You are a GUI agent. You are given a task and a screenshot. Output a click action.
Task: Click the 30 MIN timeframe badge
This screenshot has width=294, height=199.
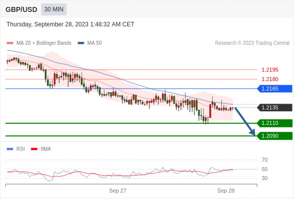(54, 9)
